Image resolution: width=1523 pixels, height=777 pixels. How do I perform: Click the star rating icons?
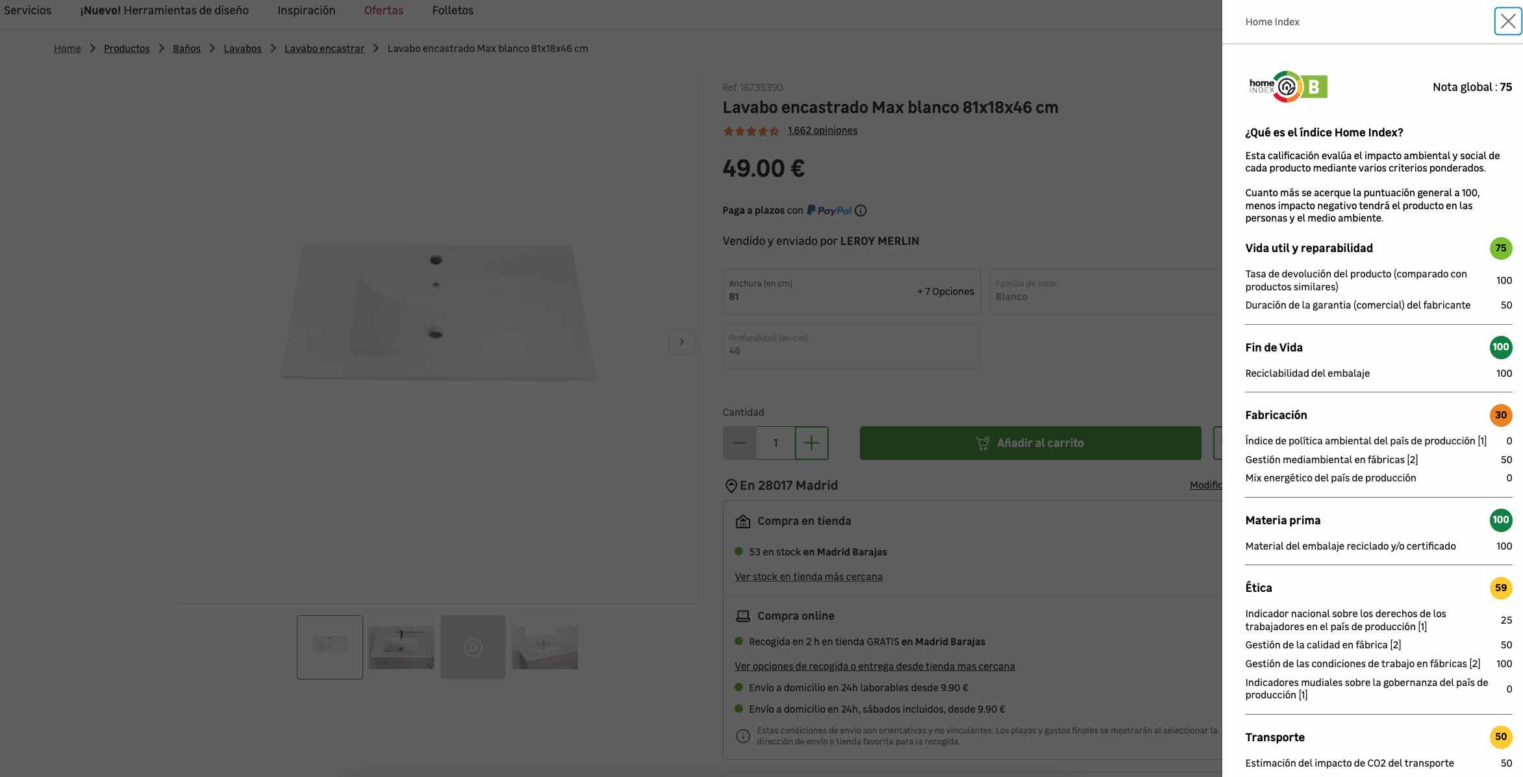[x=751, y=131]
